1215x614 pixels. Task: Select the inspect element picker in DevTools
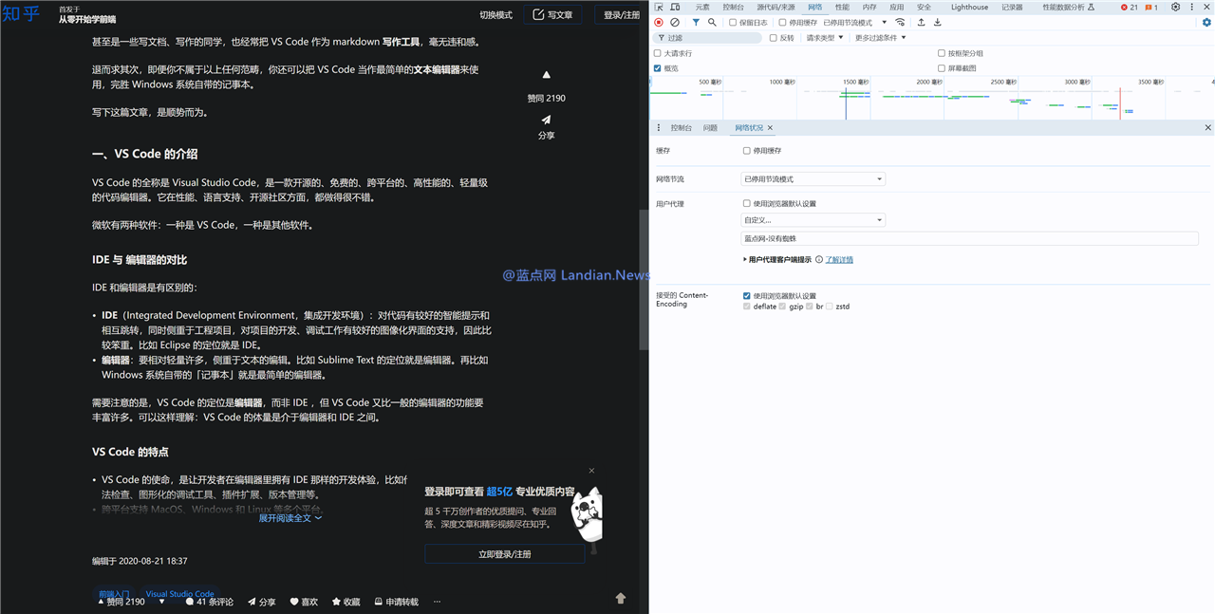659,7
